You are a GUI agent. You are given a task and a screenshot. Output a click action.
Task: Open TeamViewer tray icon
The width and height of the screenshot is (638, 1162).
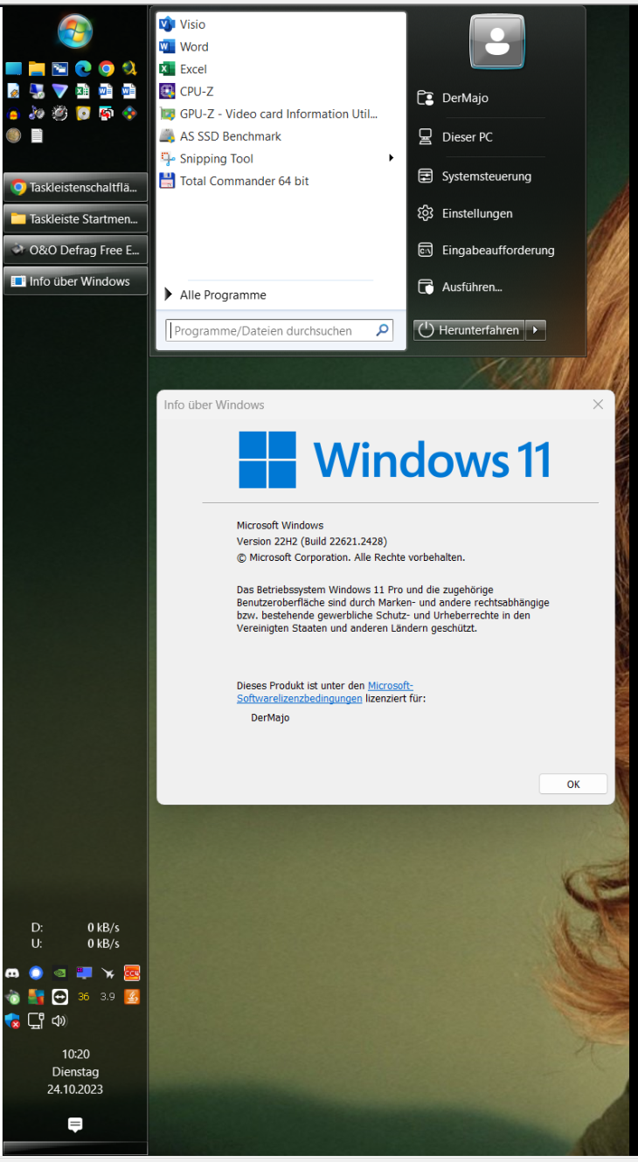59,997
